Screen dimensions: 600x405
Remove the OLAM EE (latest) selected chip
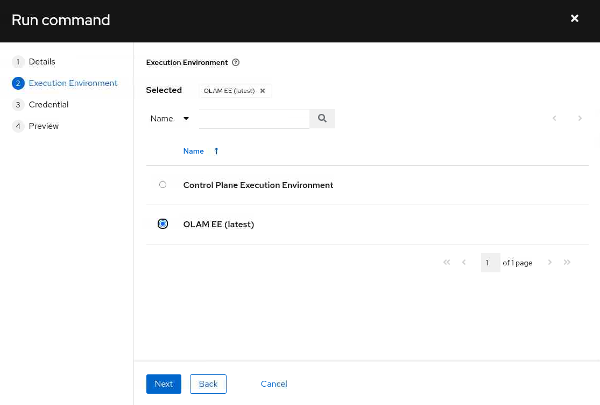(263, 91)
